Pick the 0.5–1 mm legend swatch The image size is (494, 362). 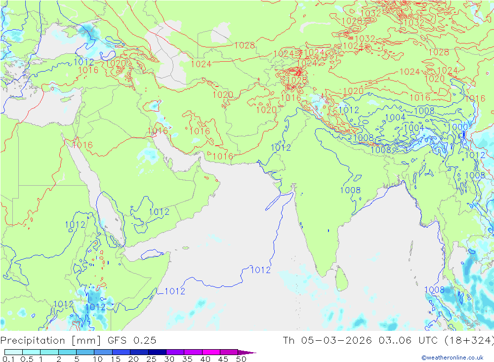click(32, 352)
